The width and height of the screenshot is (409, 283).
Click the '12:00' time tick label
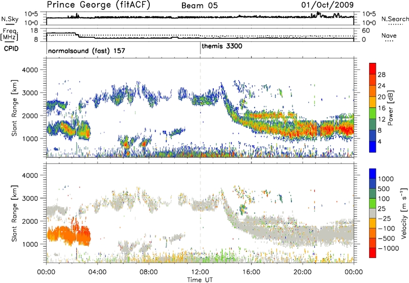click(x=200, y=272)
